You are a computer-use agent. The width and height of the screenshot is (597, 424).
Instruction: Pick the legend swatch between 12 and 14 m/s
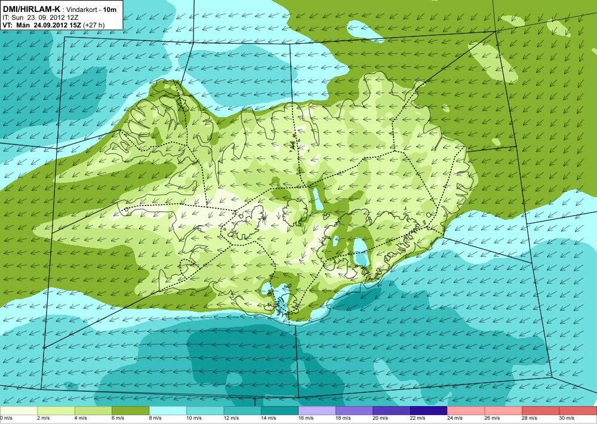pos(242,411)
